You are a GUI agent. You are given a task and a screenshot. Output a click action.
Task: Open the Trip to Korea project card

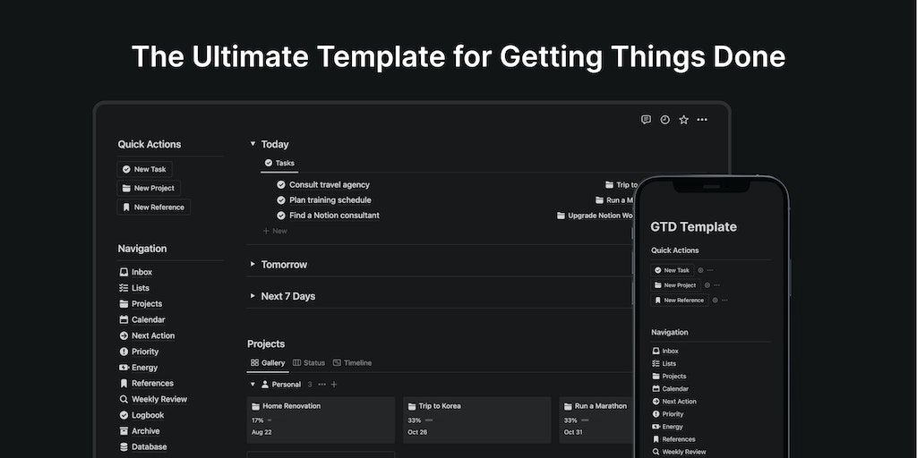pos(476,420)
